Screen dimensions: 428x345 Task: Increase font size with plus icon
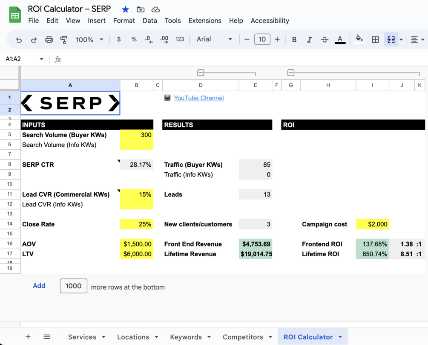277,39
